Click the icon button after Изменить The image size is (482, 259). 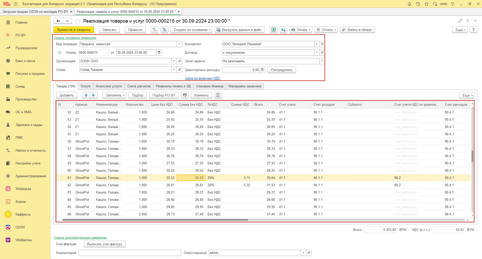[218, 95]
